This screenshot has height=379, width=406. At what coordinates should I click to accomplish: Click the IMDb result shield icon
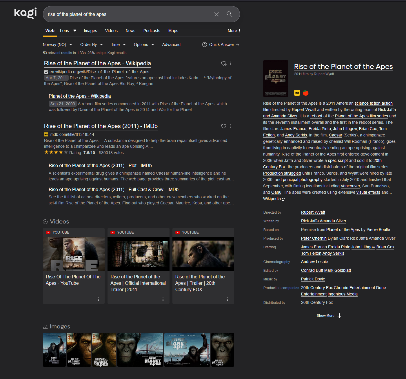tap(224, 126)
